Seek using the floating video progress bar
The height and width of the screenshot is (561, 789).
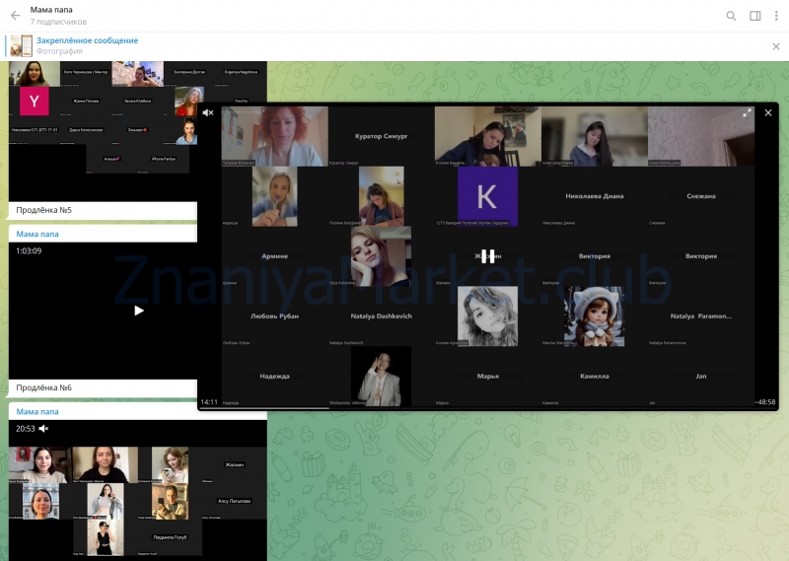(486, 406)
